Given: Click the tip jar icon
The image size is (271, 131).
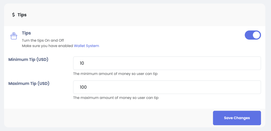Looking at the screenshot, I should click(x=14, y=36).
